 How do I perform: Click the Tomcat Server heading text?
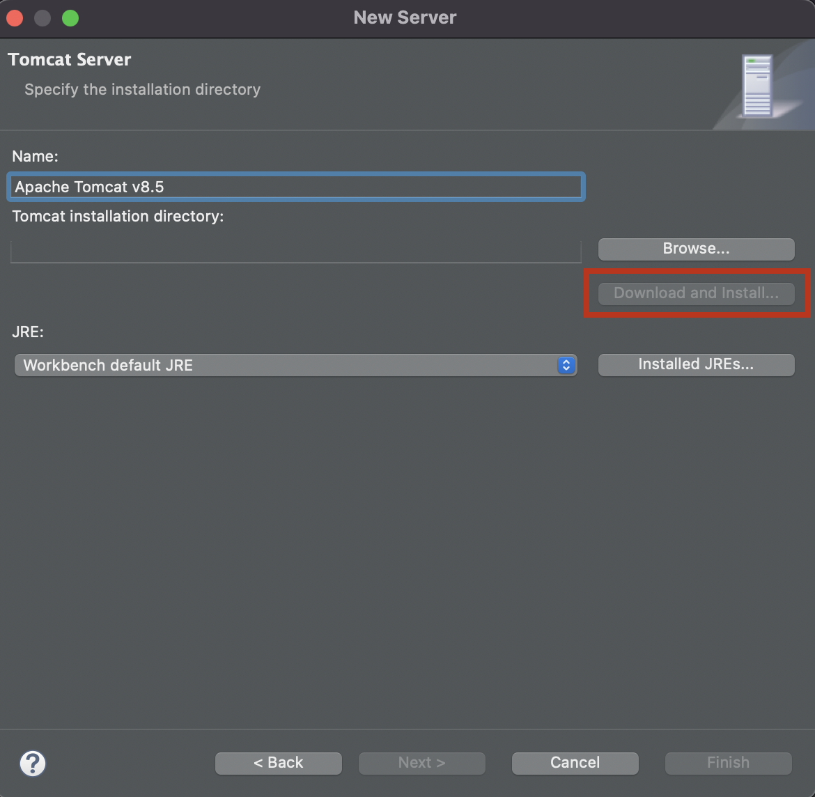pos(69,60)
